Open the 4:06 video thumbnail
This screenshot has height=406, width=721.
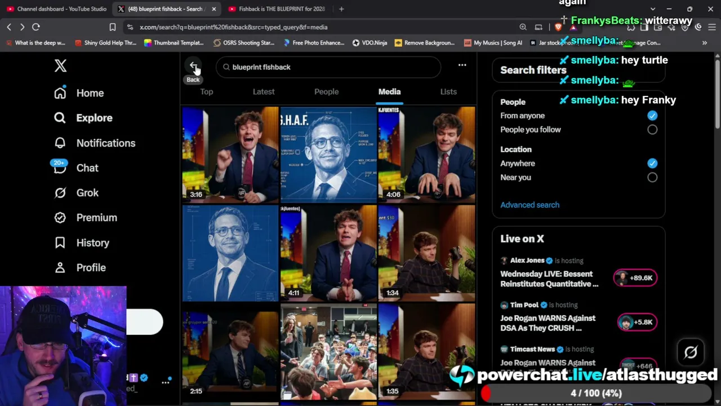[426, 154]
